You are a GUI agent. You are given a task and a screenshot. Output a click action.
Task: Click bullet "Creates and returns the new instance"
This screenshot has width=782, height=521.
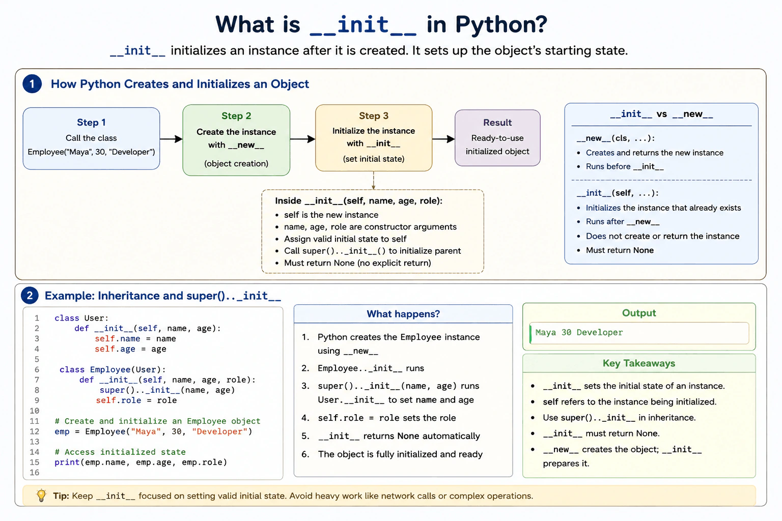[654, 153]
